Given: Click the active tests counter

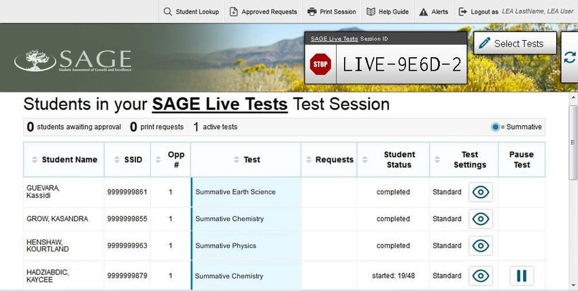Looking at the screenshot, I should coord(216,127).
